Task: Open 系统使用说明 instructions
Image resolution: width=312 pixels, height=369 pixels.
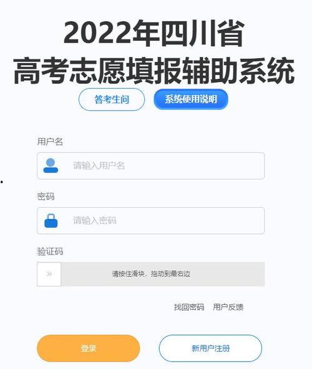Action: [191, 99]
